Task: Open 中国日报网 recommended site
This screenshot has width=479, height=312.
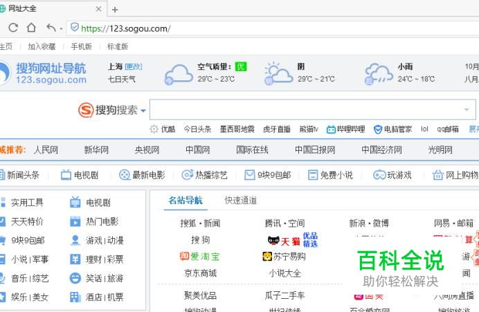Action: [315, 150]
